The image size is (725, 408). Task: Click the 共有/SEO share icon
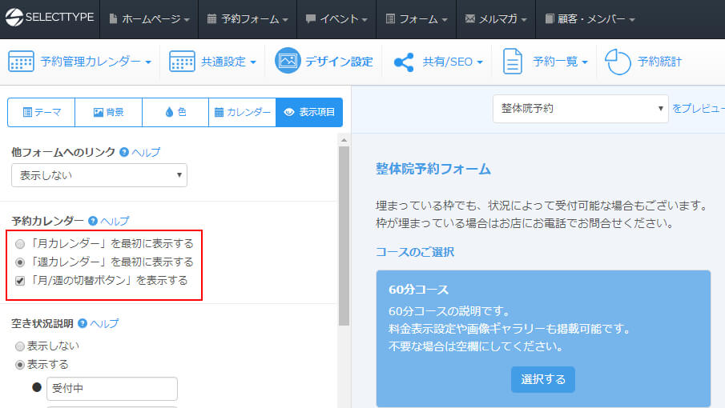point(404,62)
